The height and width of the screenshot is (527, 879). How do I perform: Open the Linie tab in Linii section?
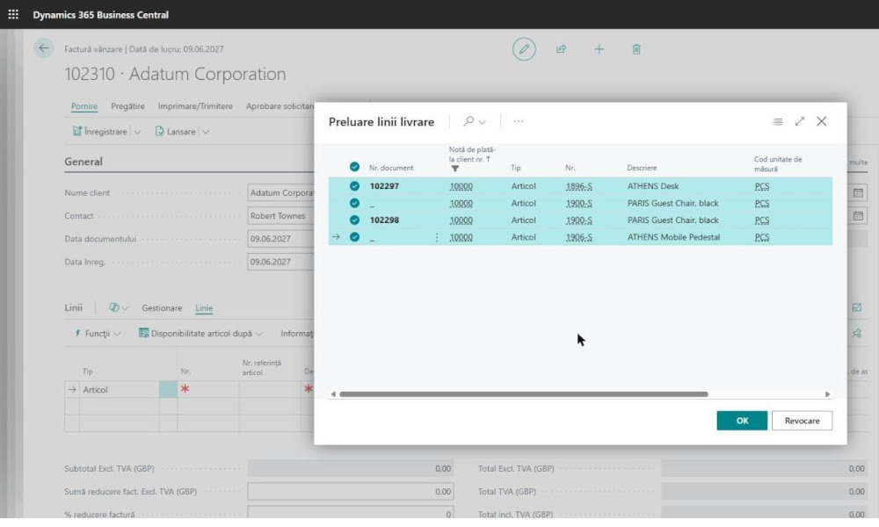click(204, 308)
